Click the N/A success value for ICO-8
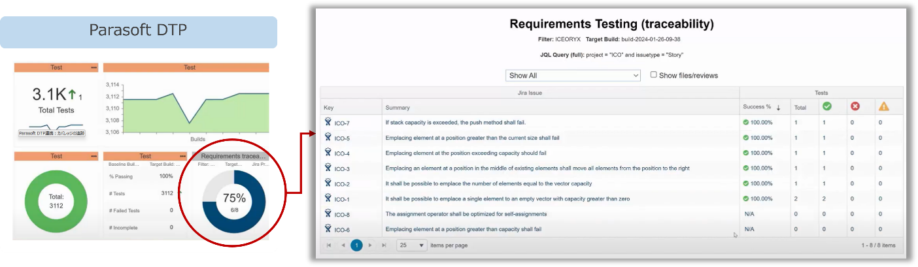This screenshot has height=267, width=918. [749, 213]
